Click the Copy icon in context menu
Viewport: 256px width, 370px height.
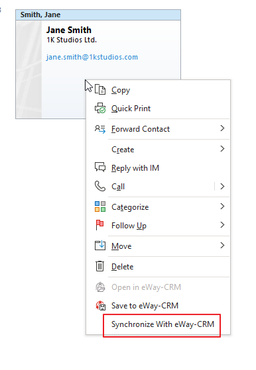pos(100,89)
